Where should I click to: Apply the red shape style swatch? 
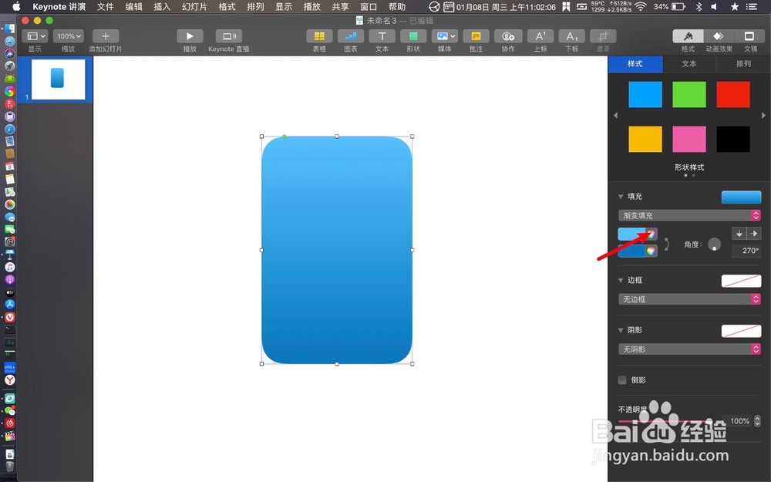(x=733, y=94)
